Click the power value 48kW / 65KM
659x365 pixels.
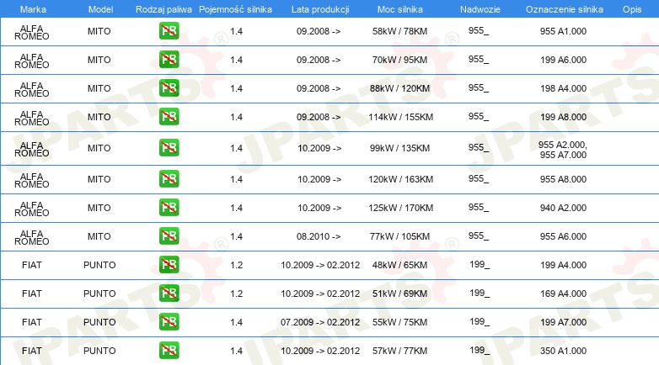[x=399, y=265]
